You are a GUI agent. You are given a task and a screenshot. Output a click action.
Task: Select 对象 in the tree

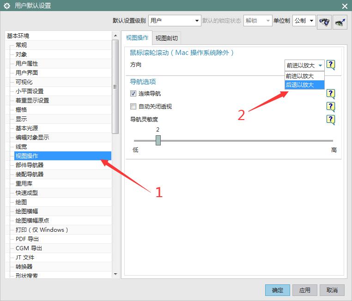[21, 54]
